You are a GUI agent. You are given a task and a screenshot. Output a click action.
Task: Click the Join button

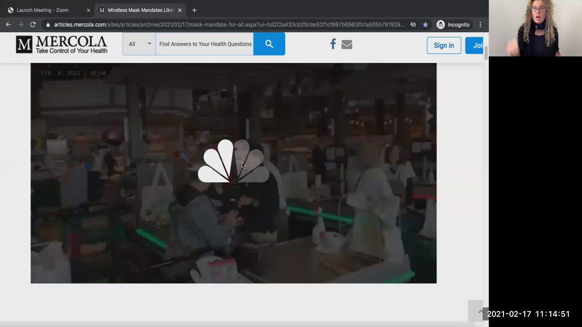point(475,45)
